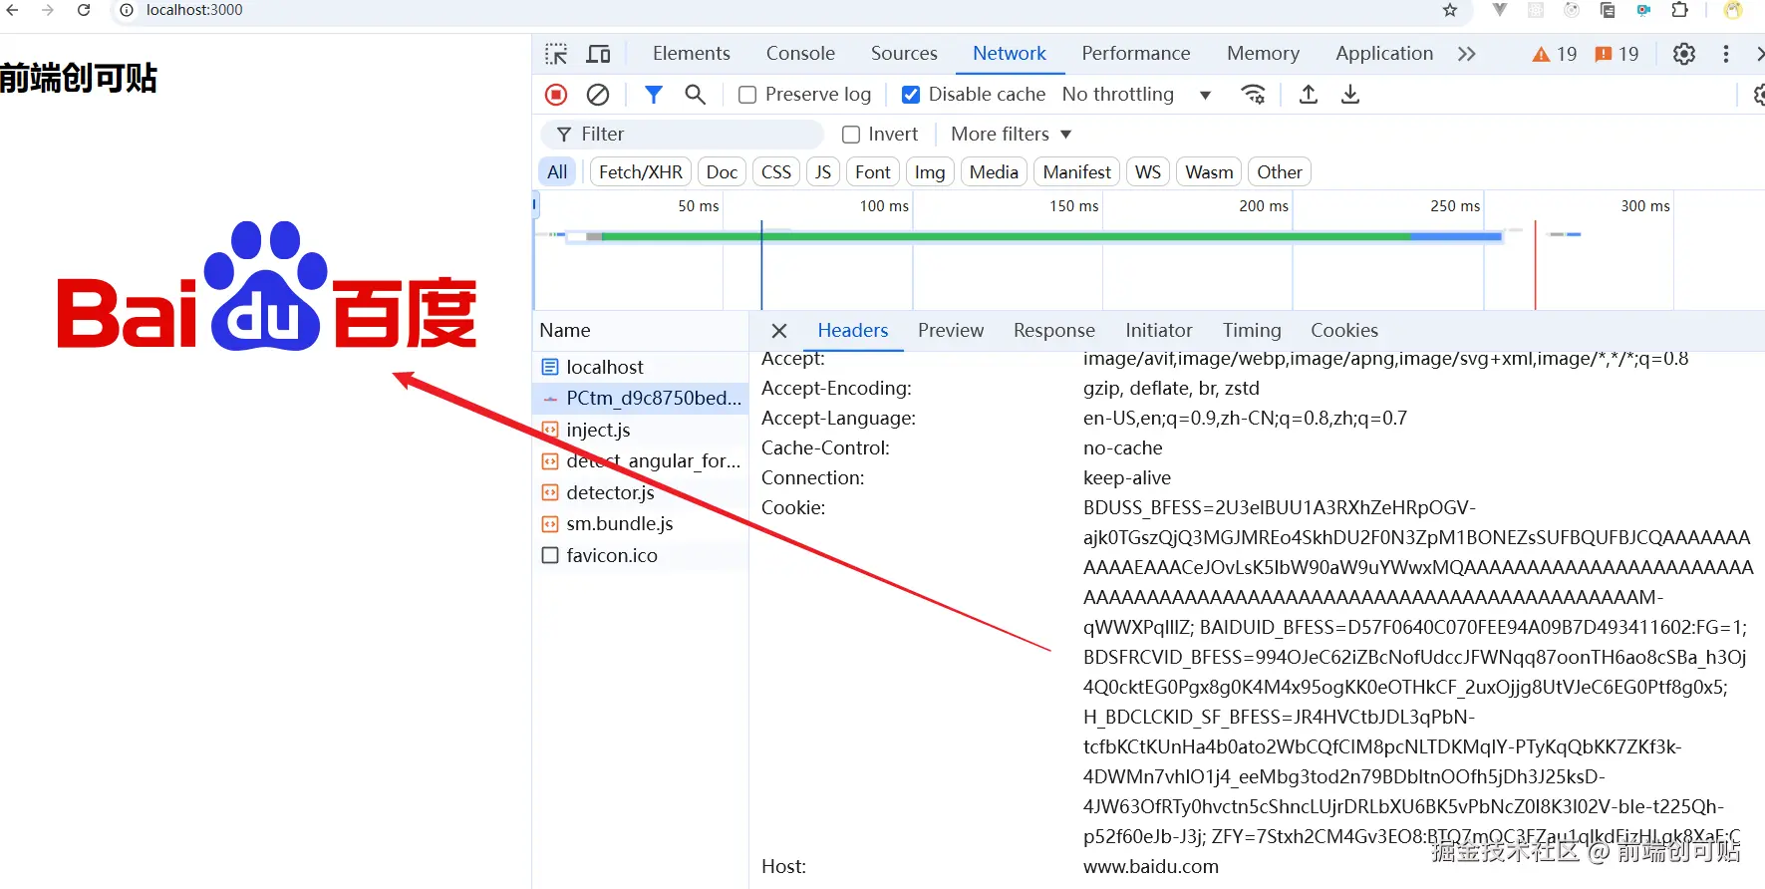Filter requests by Media
The image size is (1765, 889).
994,172
